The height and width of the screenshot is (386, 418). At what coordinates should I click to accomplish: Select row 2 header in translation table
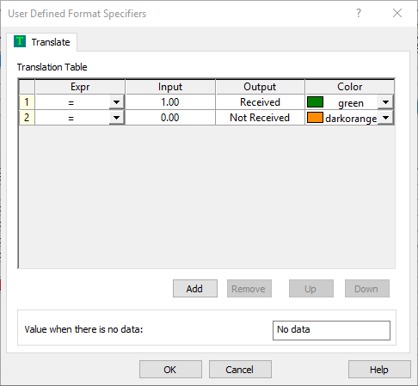click(27, 118)
